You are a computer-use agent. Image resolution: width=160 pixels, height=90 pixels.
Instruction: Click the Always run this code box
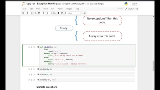tap(102, 36)
